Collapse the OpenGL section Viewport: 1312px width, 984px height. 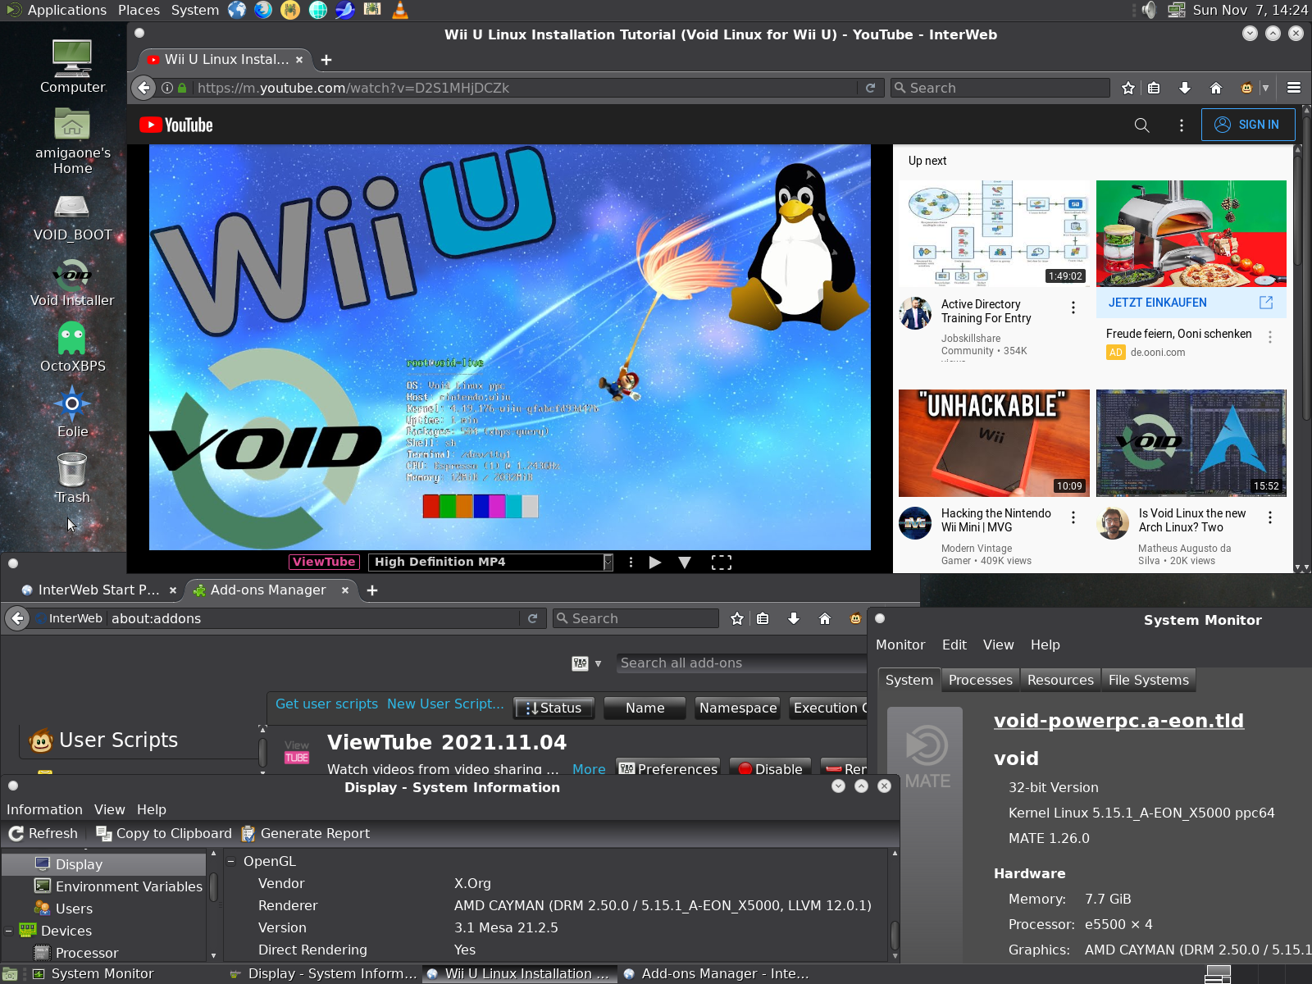pos(231,861)
